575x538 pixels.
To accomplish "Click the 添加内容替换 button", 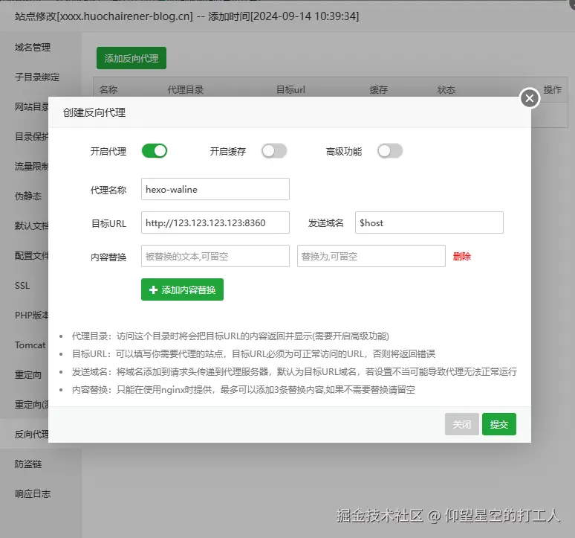I will pyautogui.click(x=182, y=289).
